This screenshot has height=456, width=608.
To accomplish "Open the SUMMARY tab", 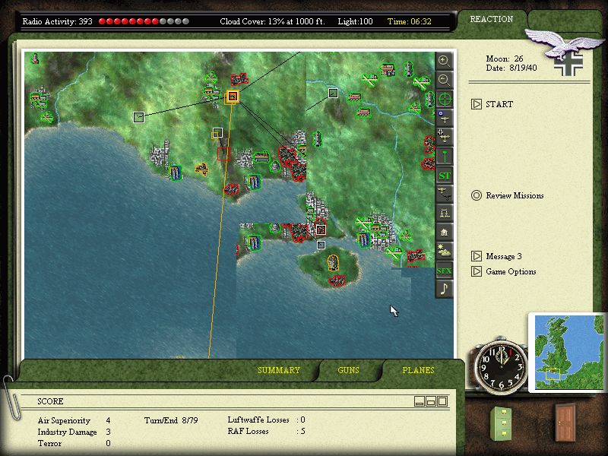I will point(279,370).
